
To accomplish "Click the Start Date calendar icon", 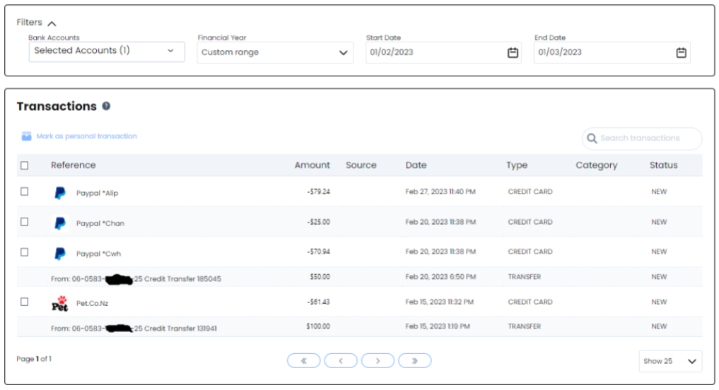I will (513, 53).
